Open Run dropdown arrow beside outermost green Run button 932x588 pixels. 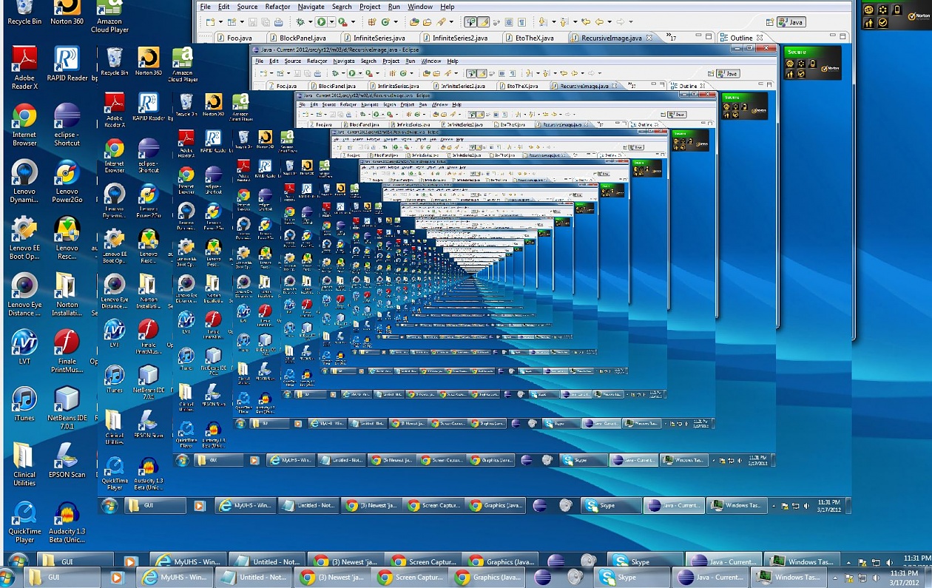331,22
